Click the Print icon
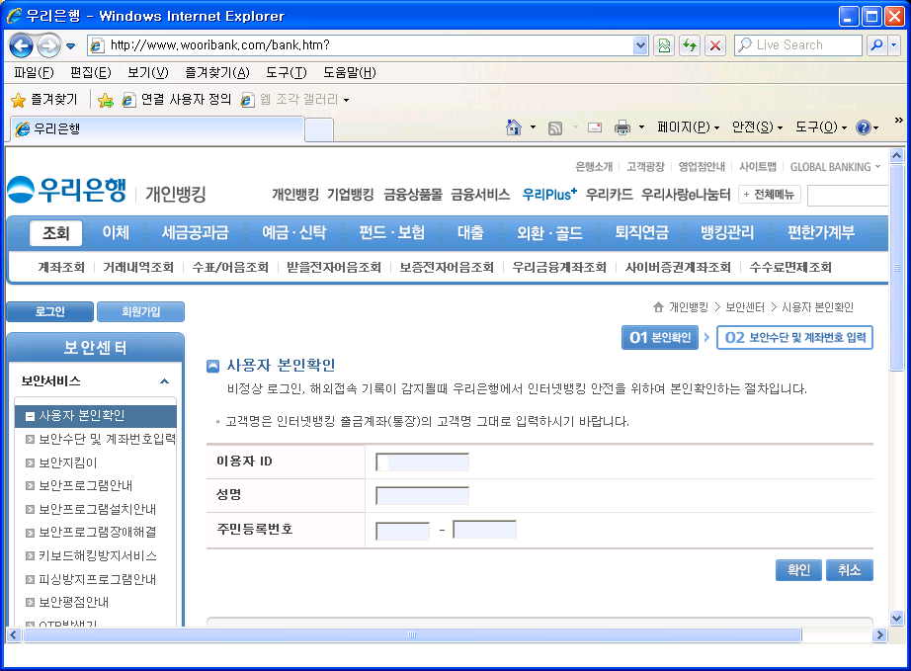The image size is (911, 671). (x=622, y=127)
